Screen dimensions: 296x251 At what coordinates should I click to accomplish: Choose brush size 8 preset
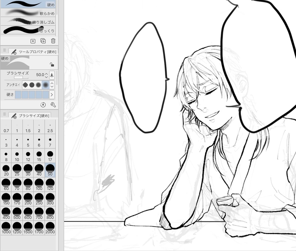click(x=6, y=156)
